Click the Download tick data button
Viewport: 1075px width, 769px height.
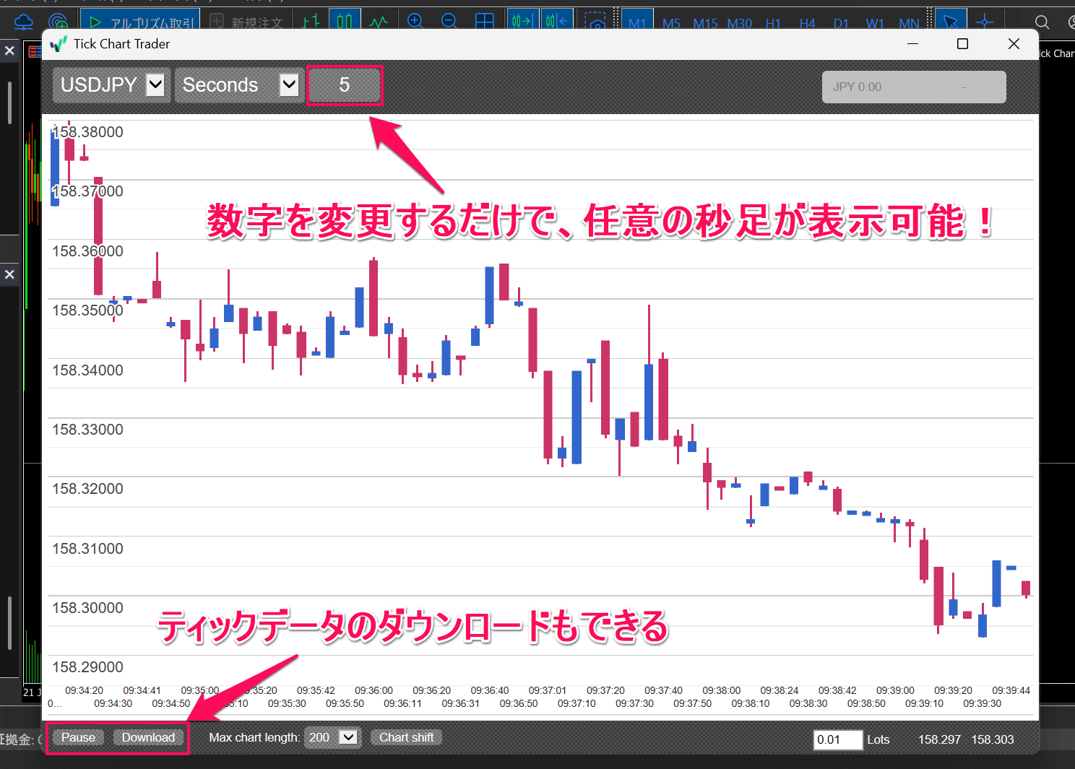[x=149, y=737]
